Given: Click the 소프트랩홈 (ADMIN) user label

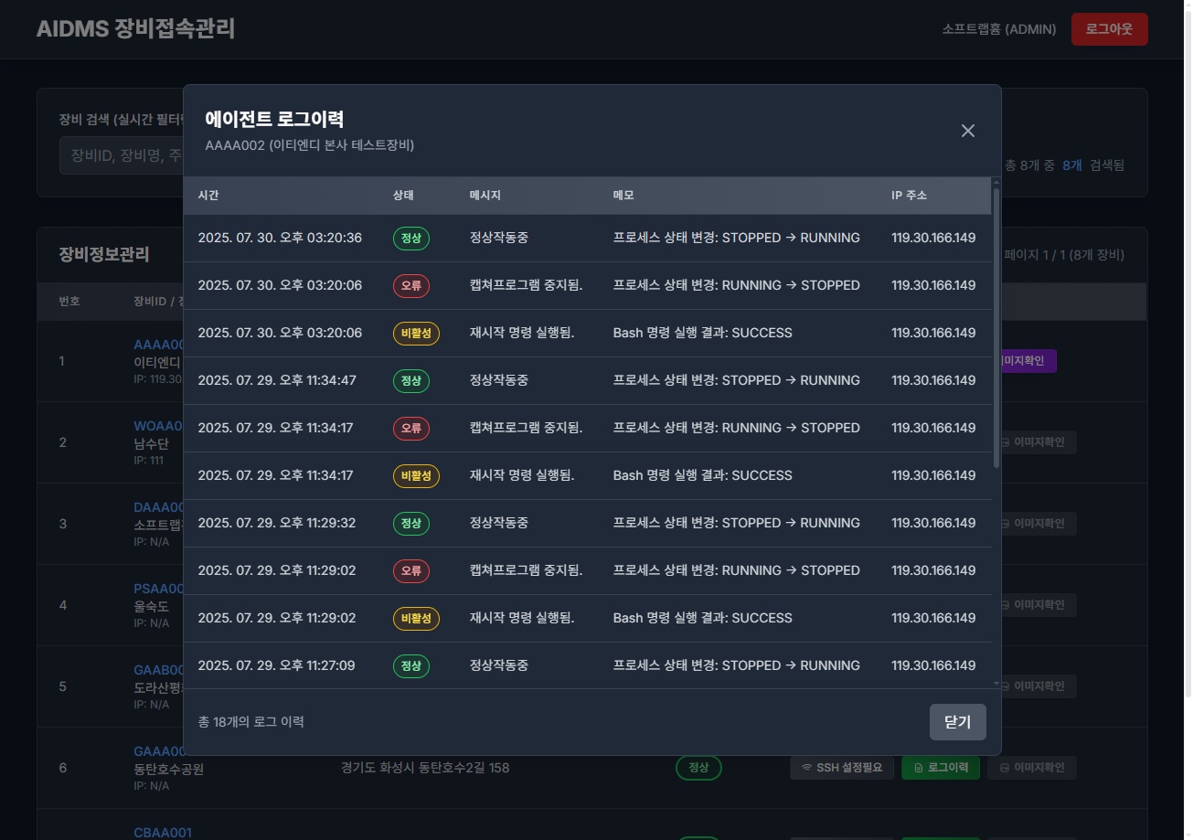Looking at the screenshot, I should pos(999,29).
